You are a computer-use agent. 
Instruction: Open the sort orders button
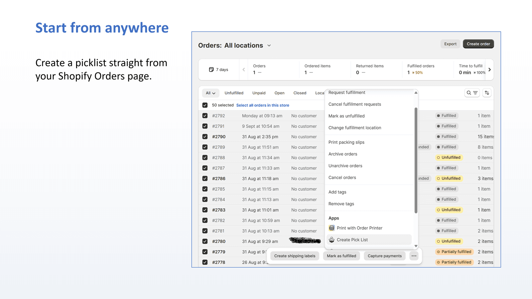point(487,93)
